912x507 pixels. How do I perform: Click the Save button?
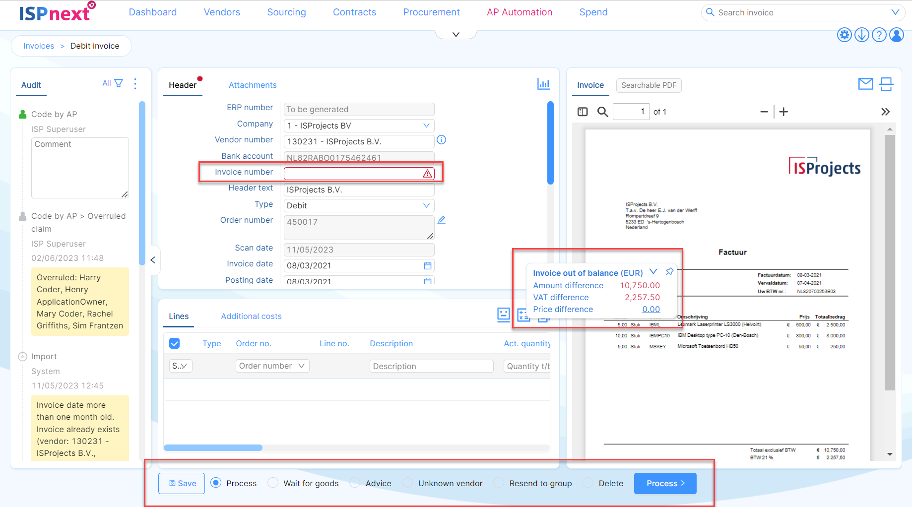[x=182, y=483]
